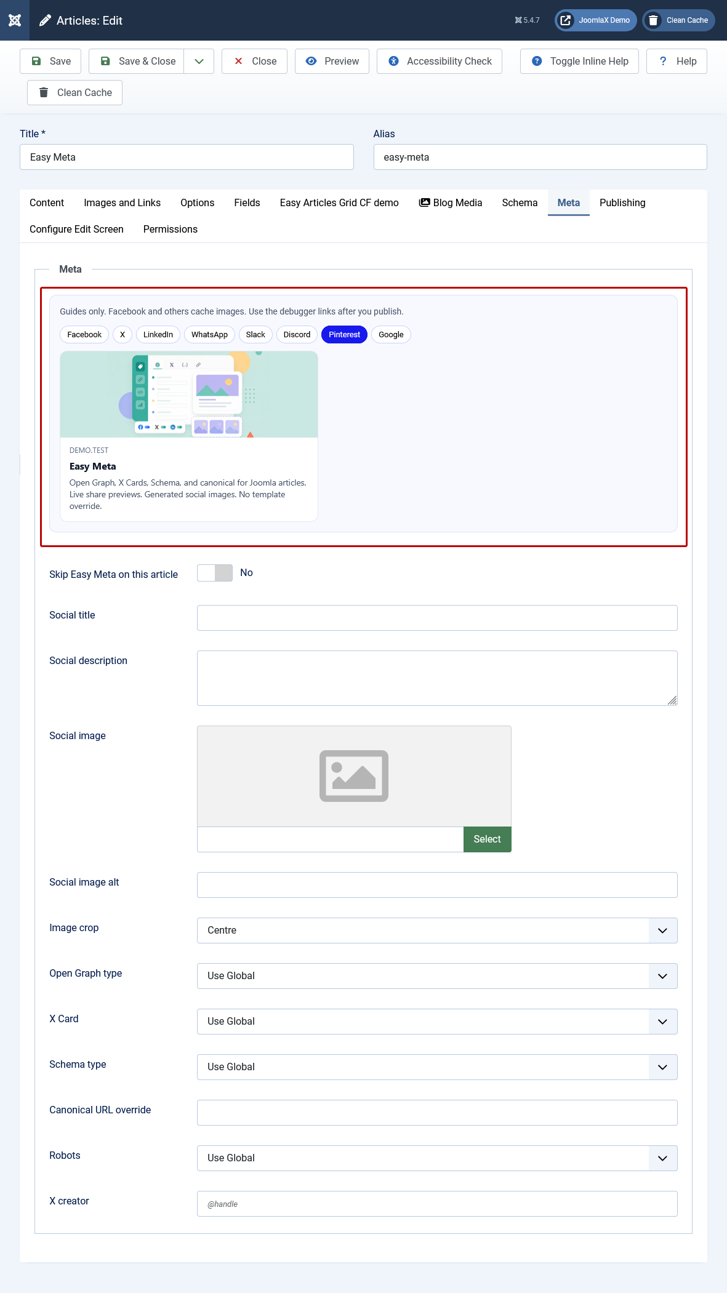Click the Social image alt input
The width and height of the screenshot is (727, 1293).
(437, 885)
